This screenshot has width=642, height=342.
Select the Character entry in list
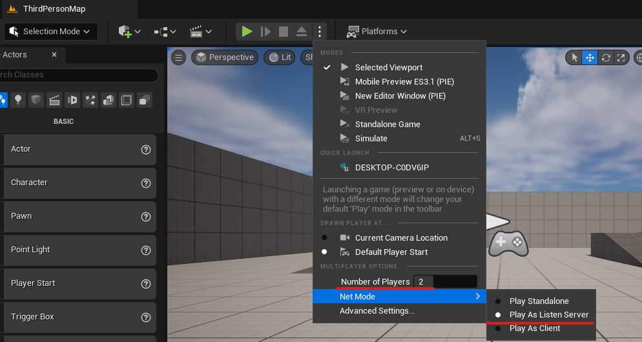78,183
